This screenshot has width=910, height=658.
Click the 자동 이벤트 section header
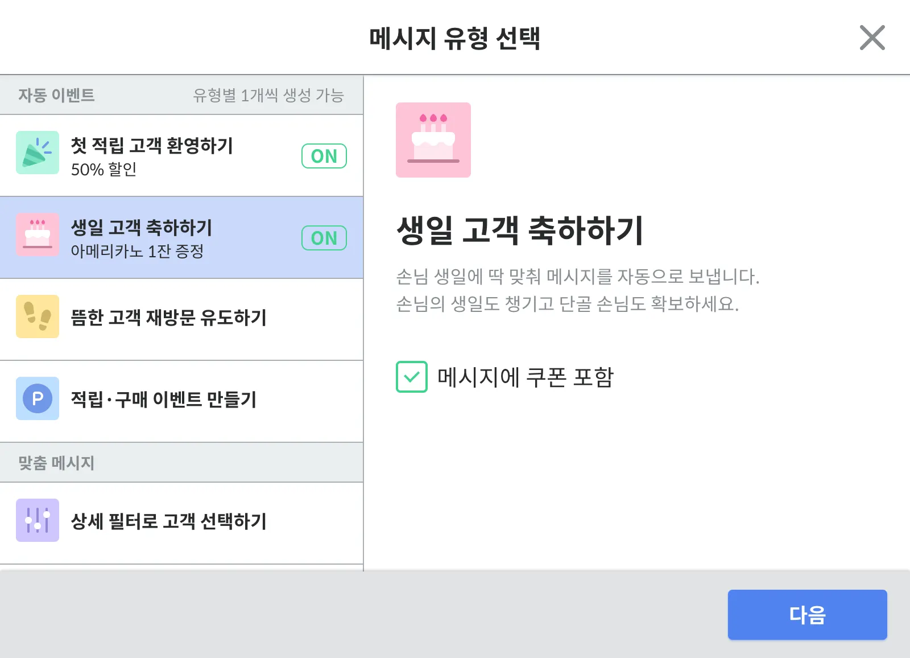(56, 95)
